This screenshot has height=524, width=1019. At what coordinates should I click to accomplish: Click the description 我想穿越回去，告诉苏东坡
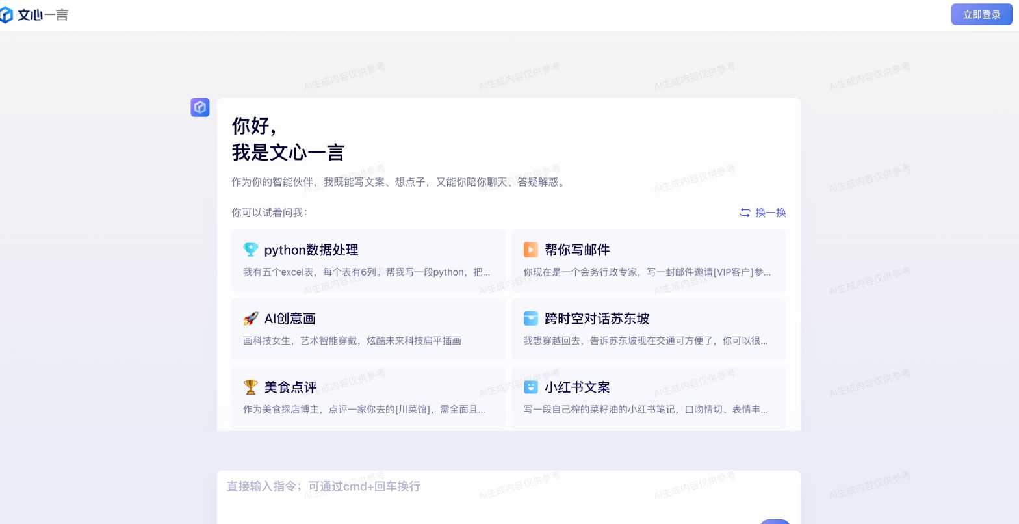coord(646,341)
